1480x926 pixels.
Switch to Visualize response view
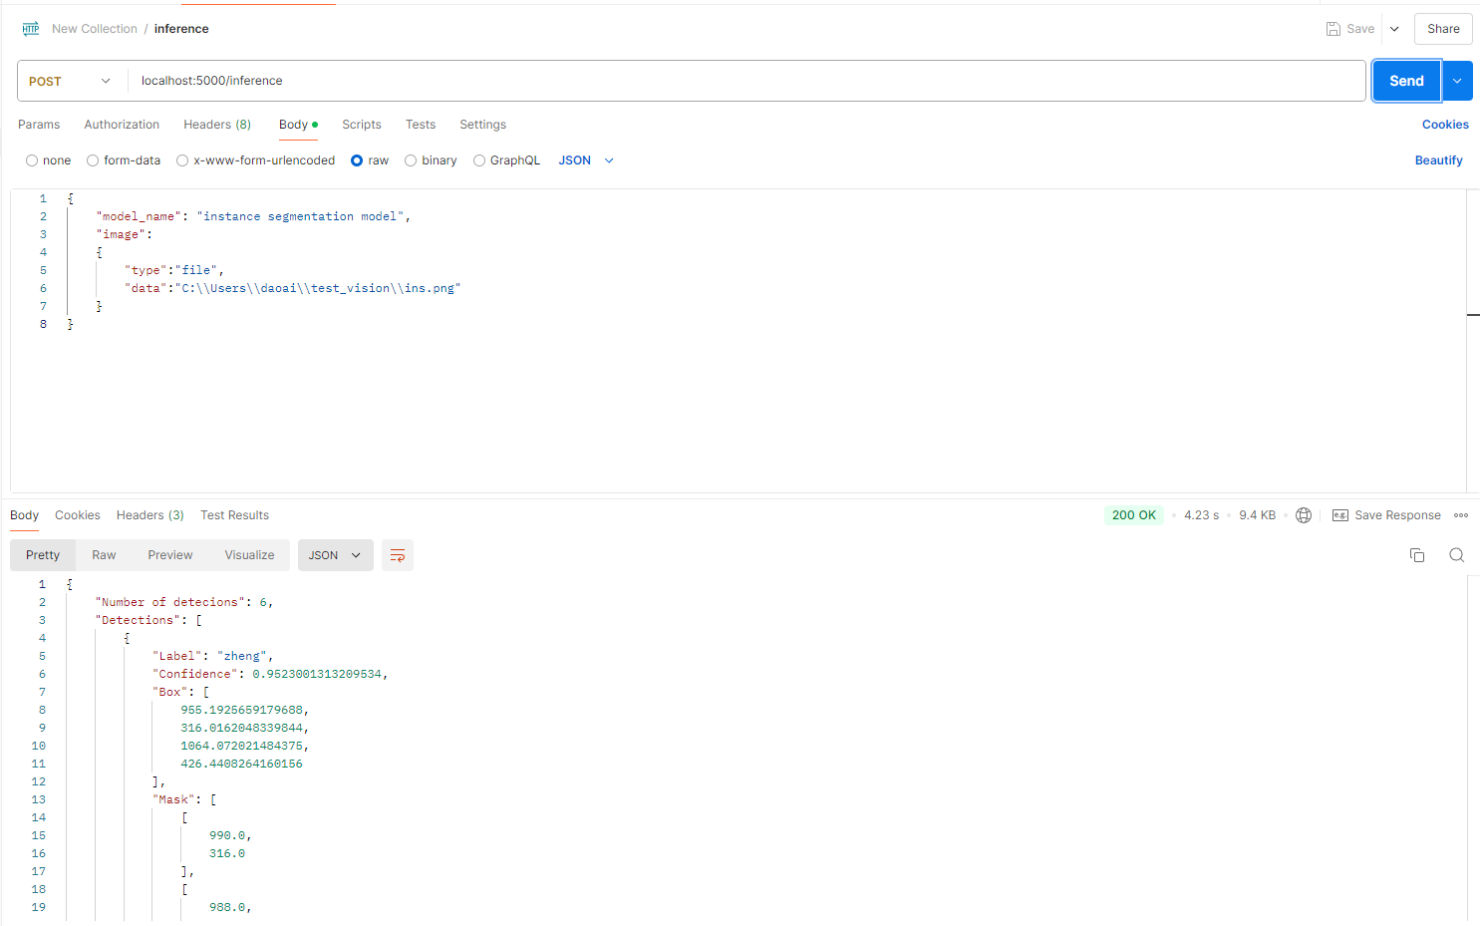[x=249, y=555]
